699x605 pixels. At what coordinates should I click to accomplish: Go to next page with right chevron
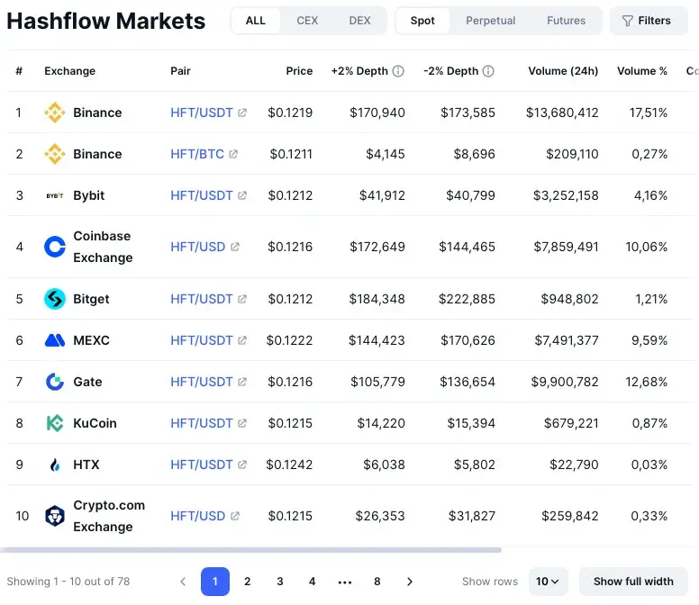point(410,582)
